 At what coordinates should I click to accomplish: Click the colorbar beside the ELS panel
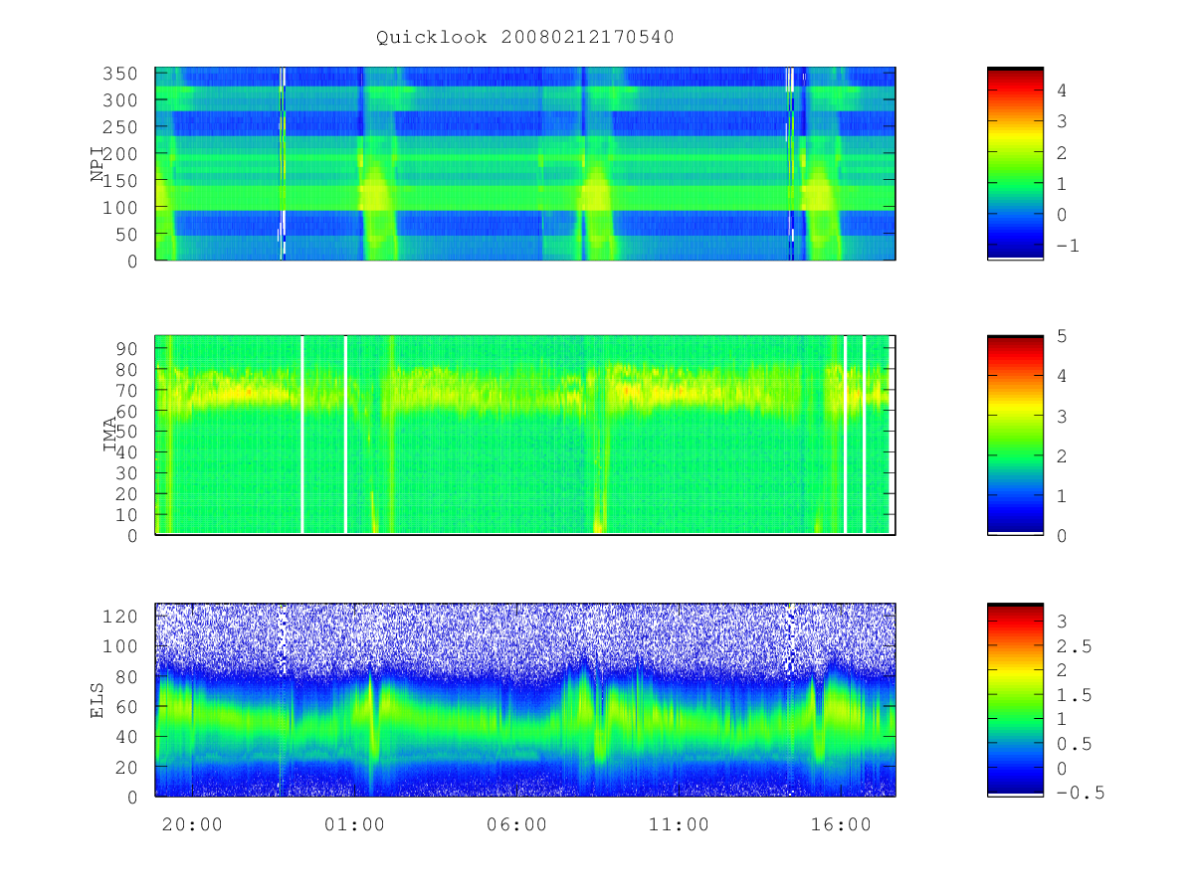click(1015, 699)
